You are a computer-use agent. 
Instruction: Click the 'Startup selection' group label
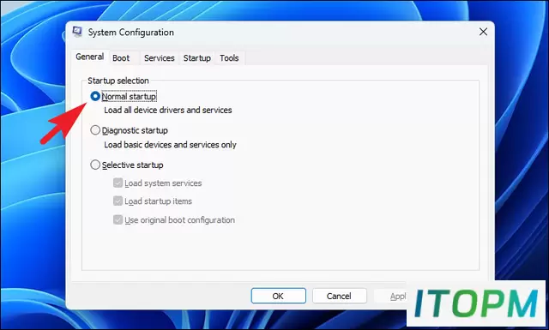point(118,81)
